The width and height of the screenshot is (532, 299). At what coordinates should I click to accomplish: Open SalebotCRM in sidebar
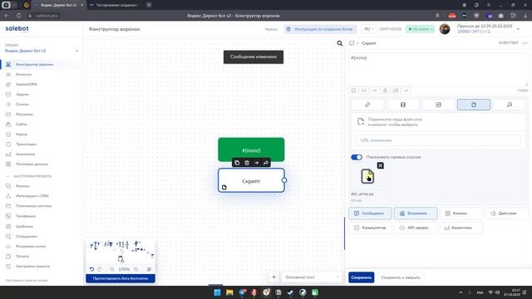26,85
